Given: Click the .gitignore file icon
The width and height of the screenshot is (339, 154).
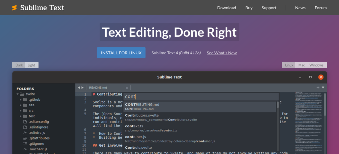Looking at the screenshot, I should click(x=25, y=144).
